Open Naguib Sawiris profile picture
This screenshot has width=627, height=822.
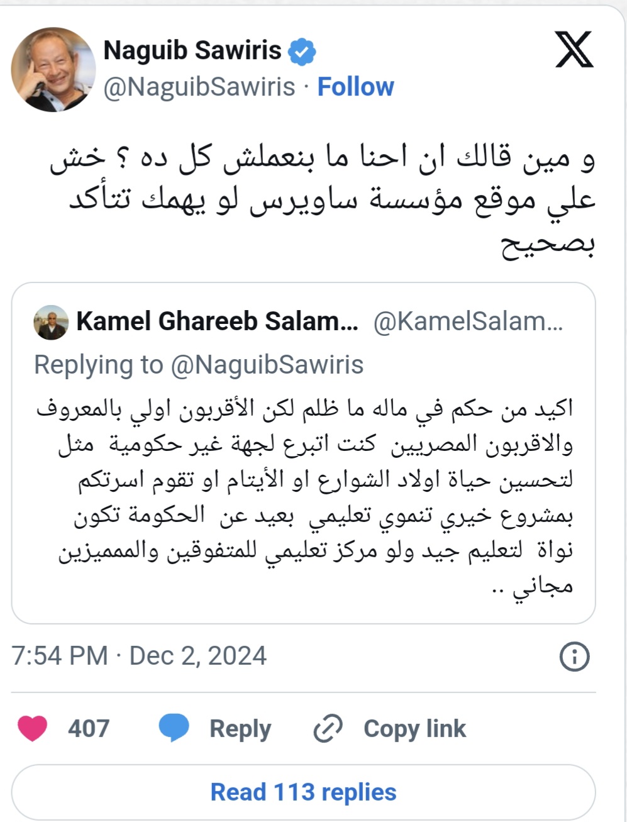[53, 70]
